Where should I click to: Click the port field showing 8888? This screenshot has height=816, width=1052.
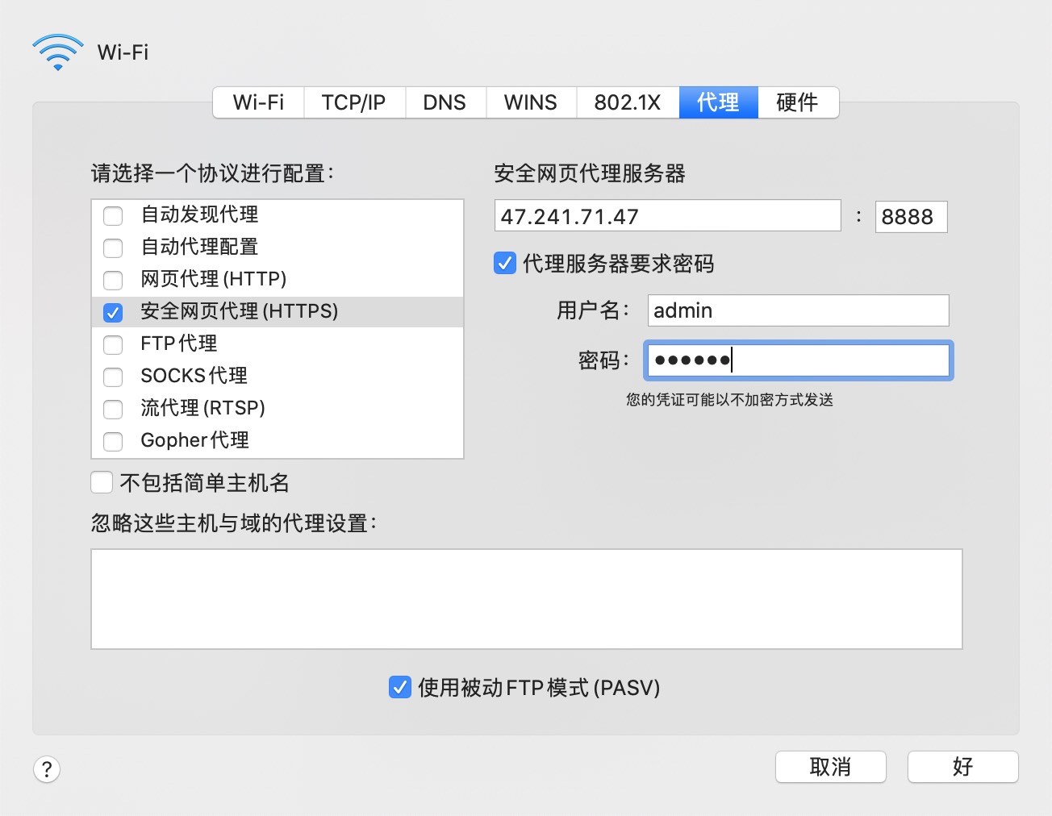912,216
